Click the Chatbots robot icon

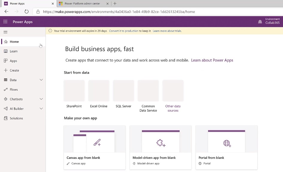[6, 99]
